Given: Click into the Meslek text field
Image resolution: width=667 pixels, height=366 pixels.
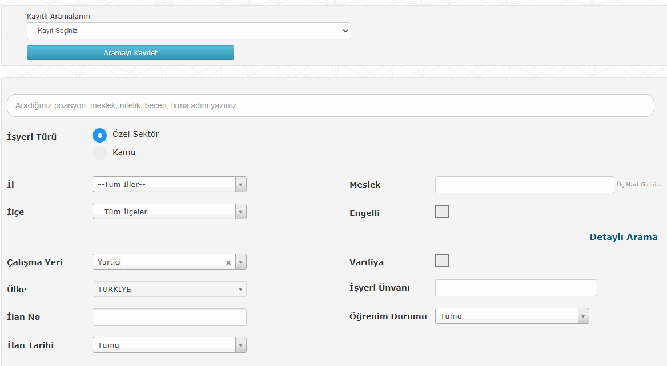Looking at the screenshot, I should 524,185.
